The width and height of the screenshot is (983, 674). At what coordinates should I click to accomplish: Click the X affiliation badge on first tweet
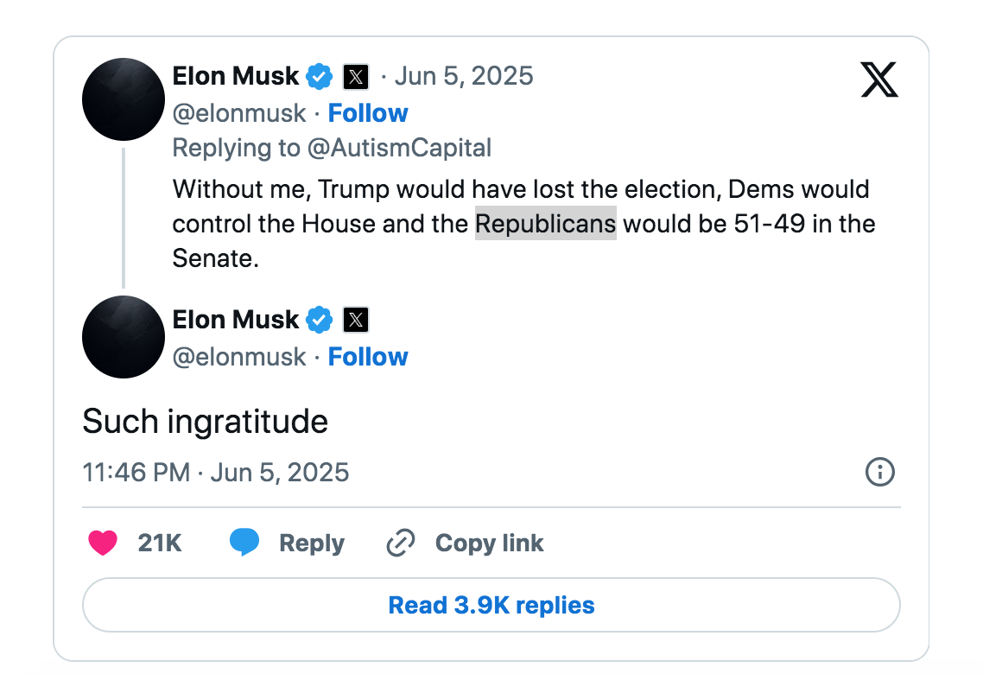pyautogui.click(x=356, y=77)
